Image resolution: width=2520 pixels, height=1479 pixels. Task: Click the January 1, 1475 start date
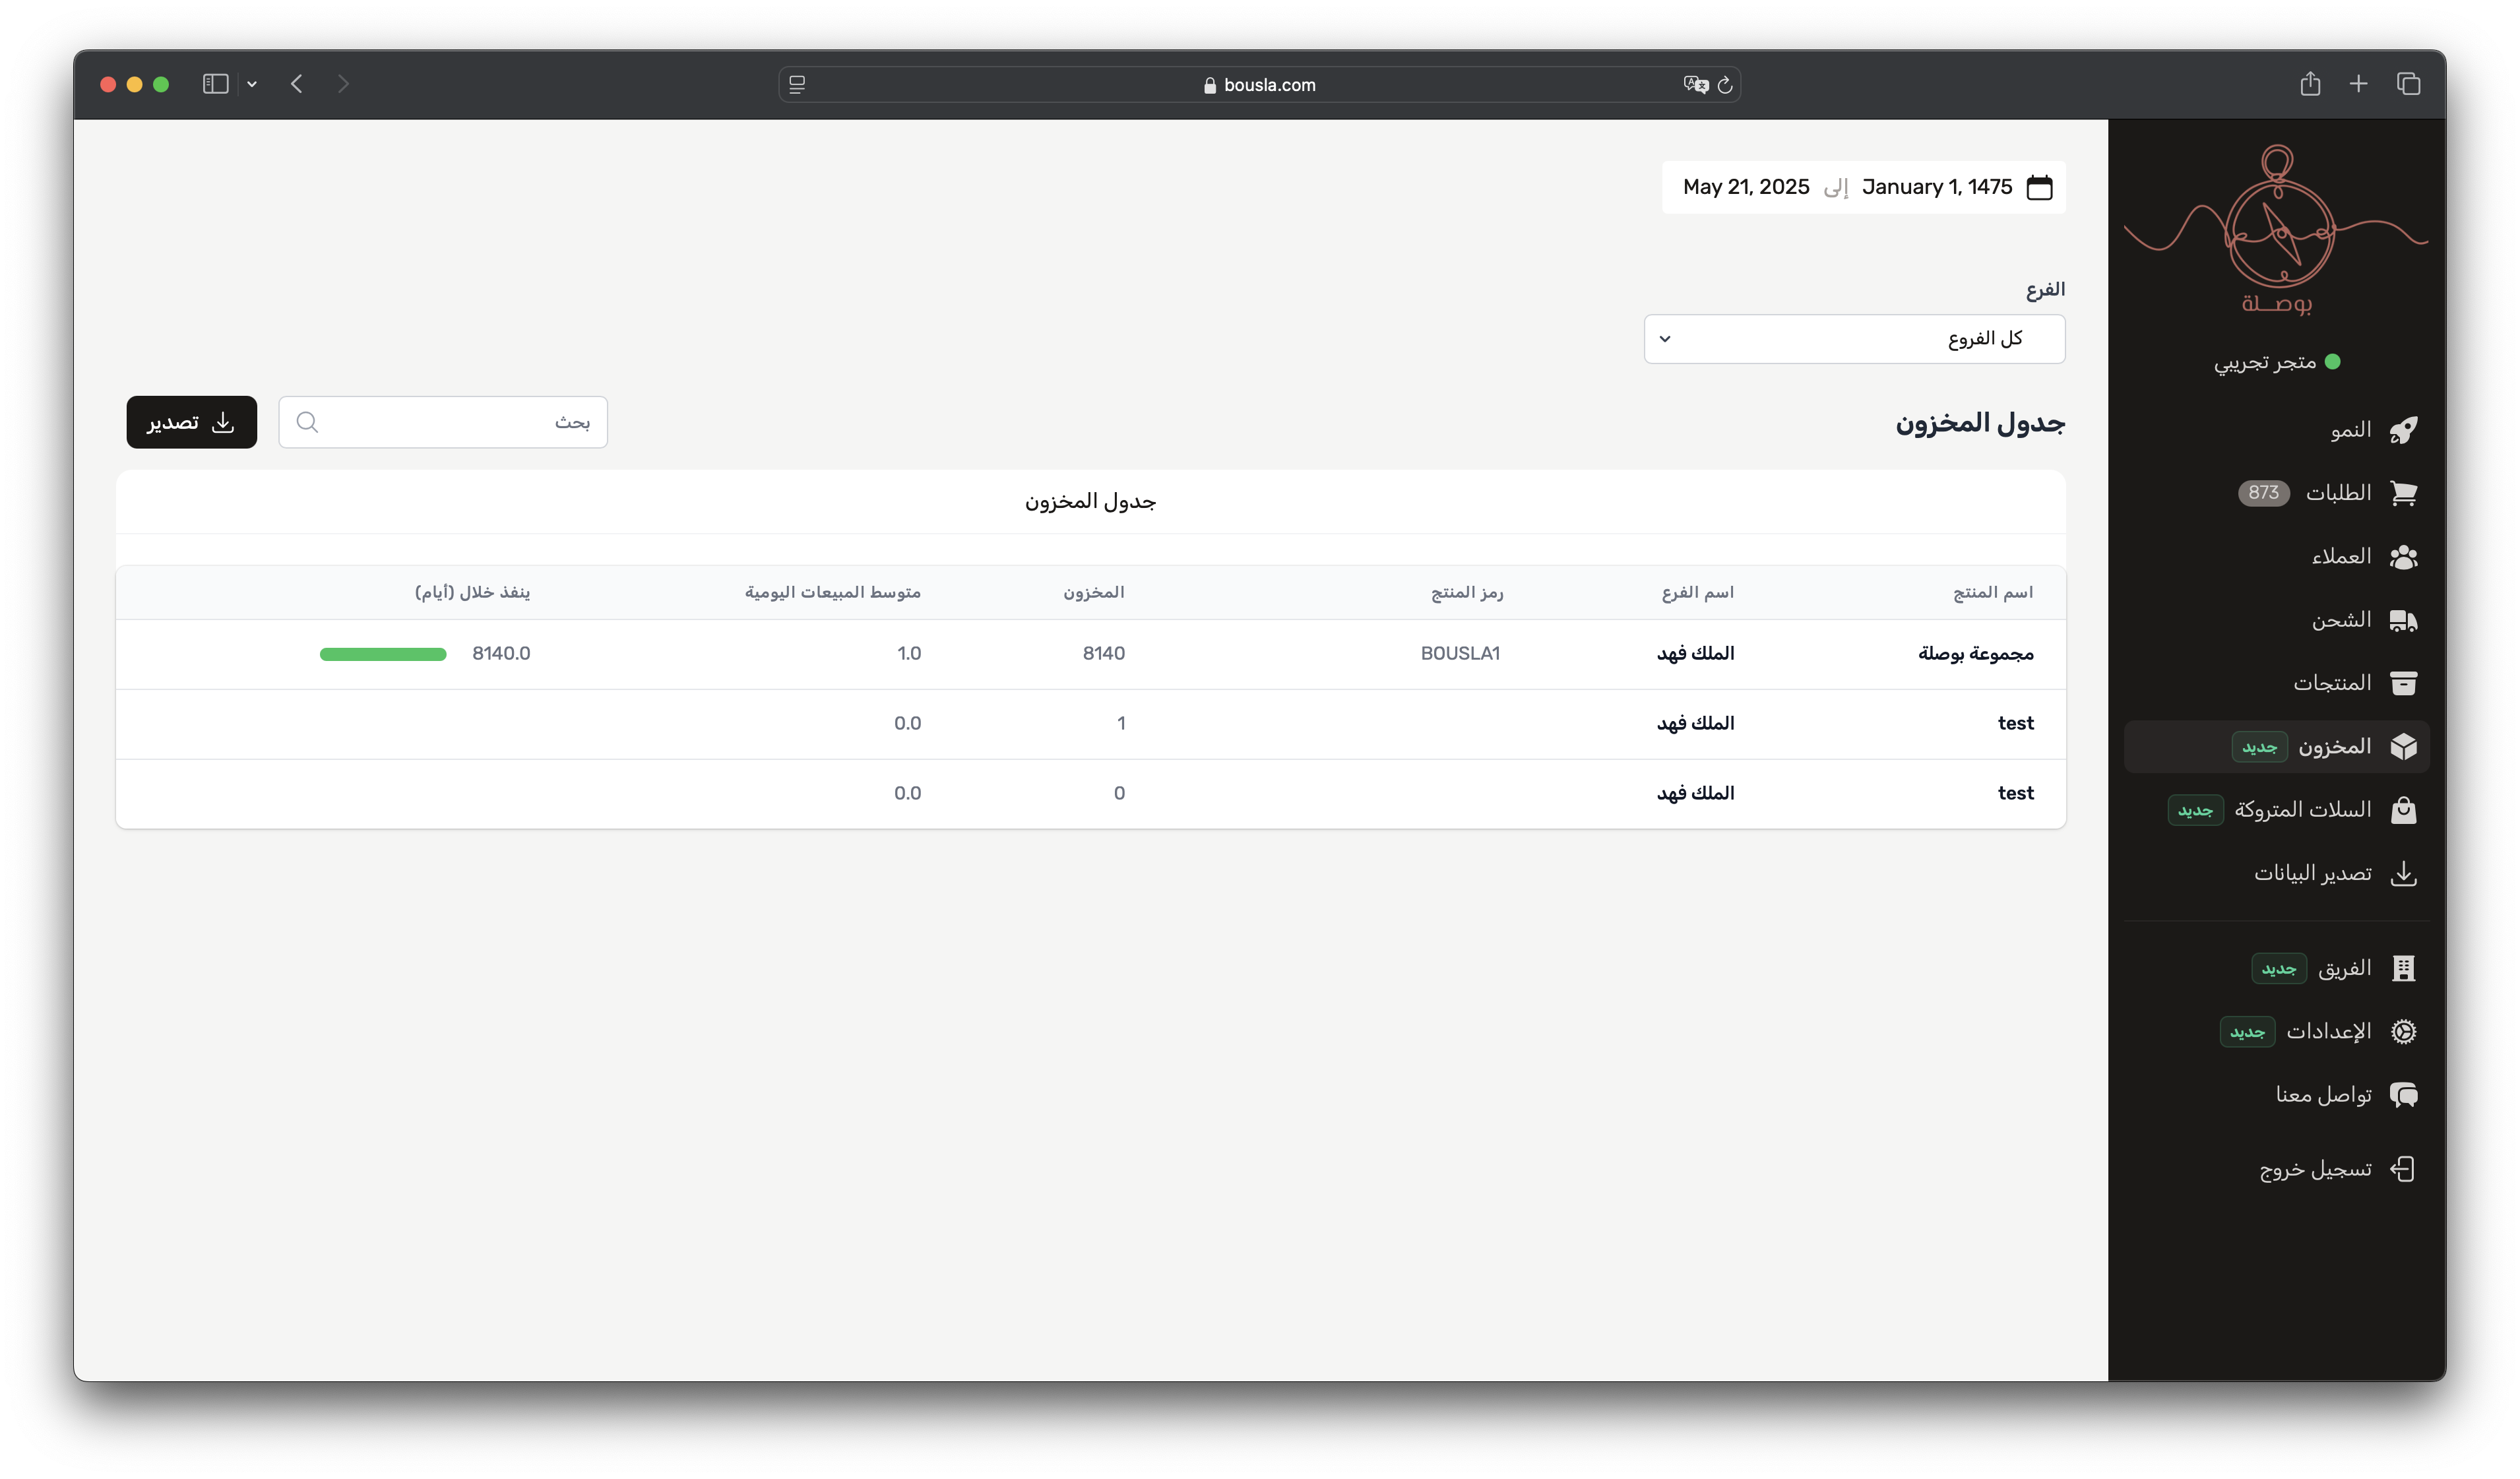click(x=1937, y=187)
